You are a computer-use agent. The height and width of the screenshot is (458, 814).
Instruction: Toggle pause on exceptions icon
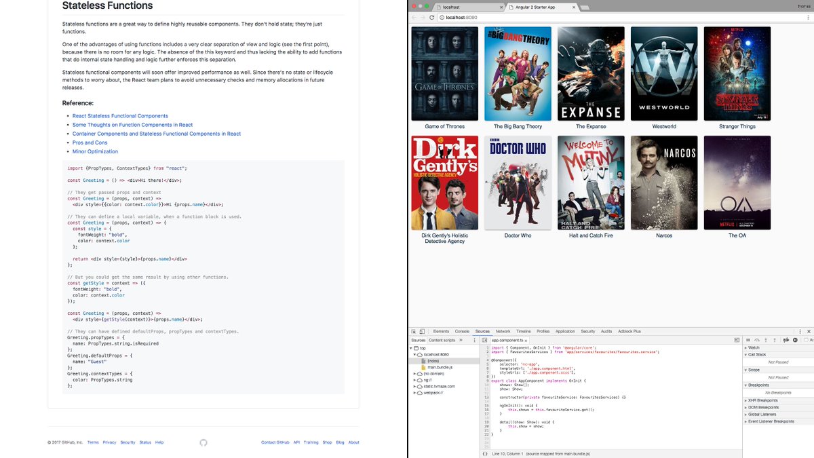pos(795,340)
